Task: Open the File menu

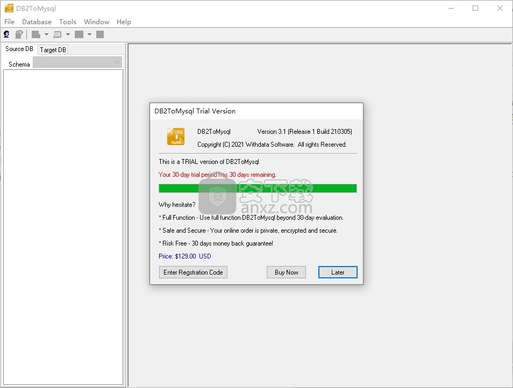Action: [x=9, y=22]
